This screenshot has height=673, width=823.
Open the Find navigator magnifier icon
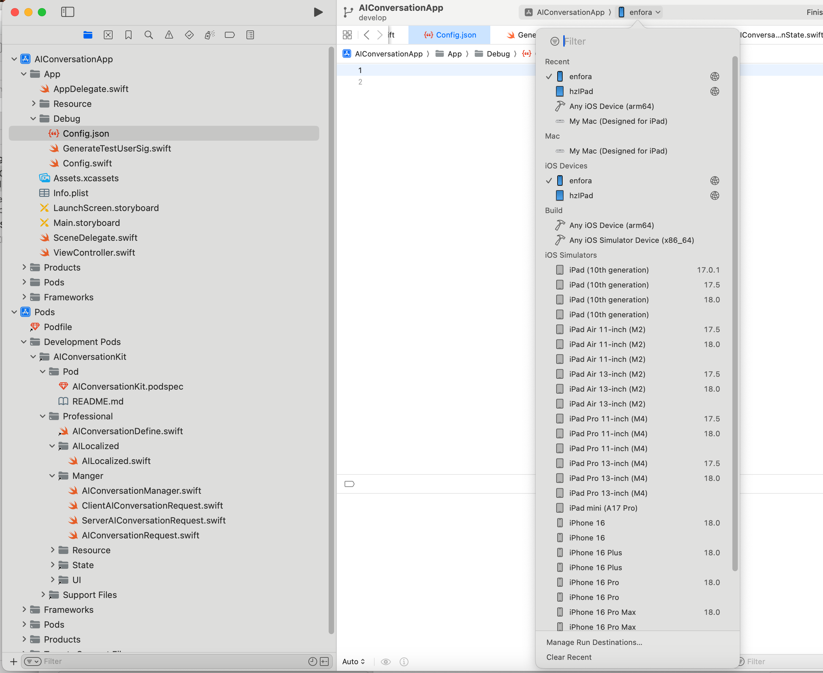tap(148, 35)
